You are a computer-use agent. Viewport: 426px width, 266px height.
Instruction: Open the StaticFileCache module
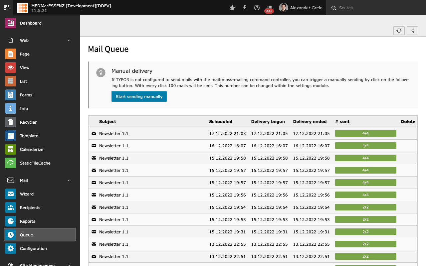click(40, 163)
